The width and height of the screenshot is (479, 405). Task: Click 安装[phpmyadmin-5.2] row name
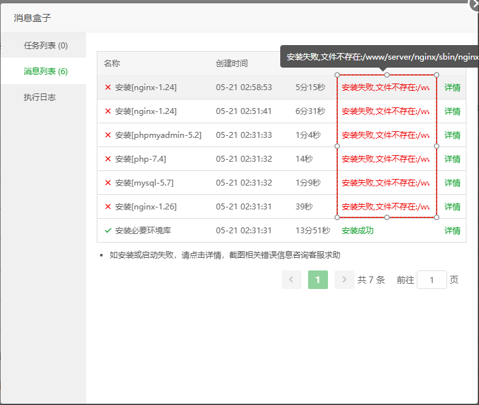158,135
